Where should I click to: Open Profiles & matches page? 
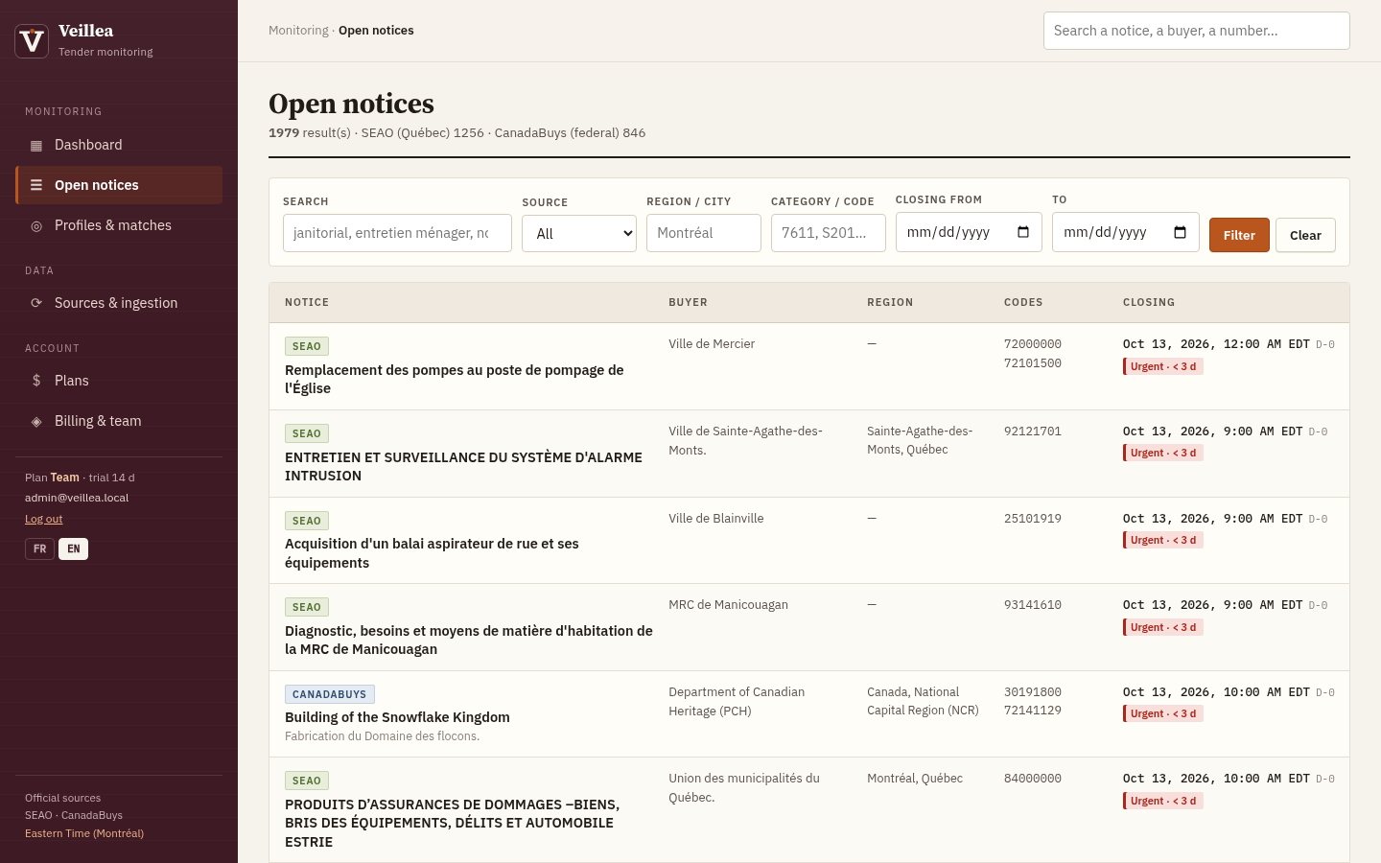(119, 225)
